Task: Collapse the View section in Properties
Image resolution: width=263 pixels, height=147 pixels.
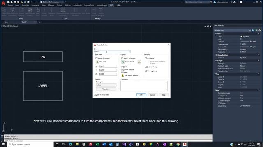Action: click(x=258, y=74)
